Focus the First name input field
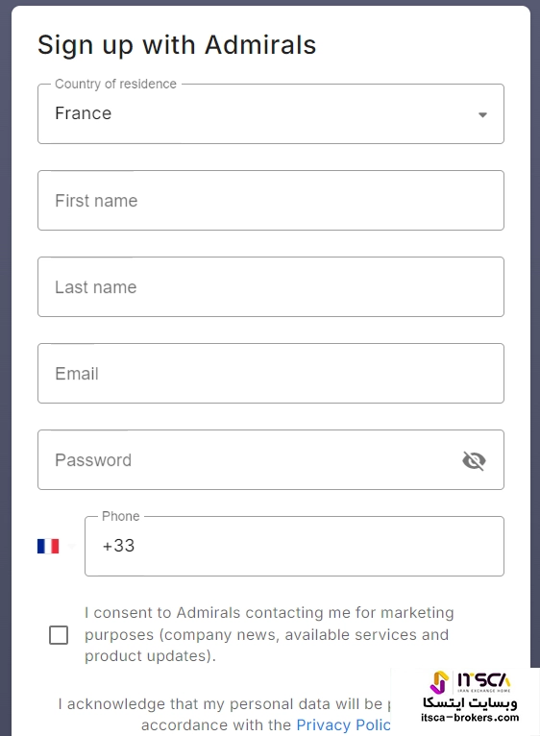This screenshot has width=540, height=736. [271, 201]
